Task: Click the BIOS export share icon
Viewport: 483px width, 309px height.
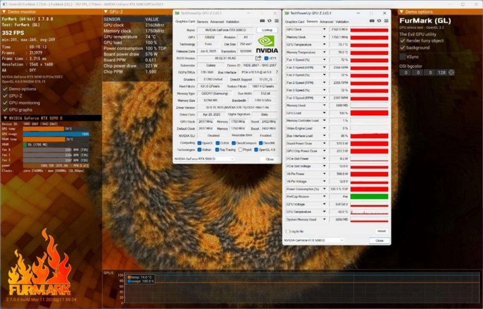Action: coord(258,58)
